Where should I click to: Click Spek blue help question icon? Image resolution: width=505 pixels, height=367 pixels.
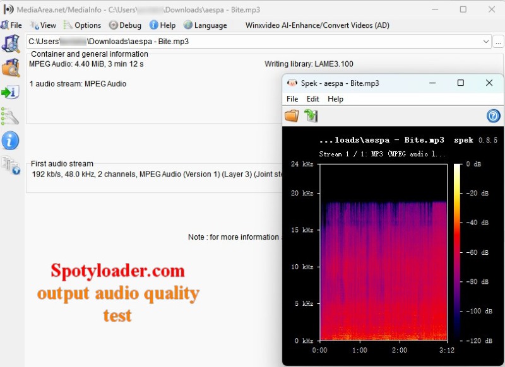click(493, 116)
